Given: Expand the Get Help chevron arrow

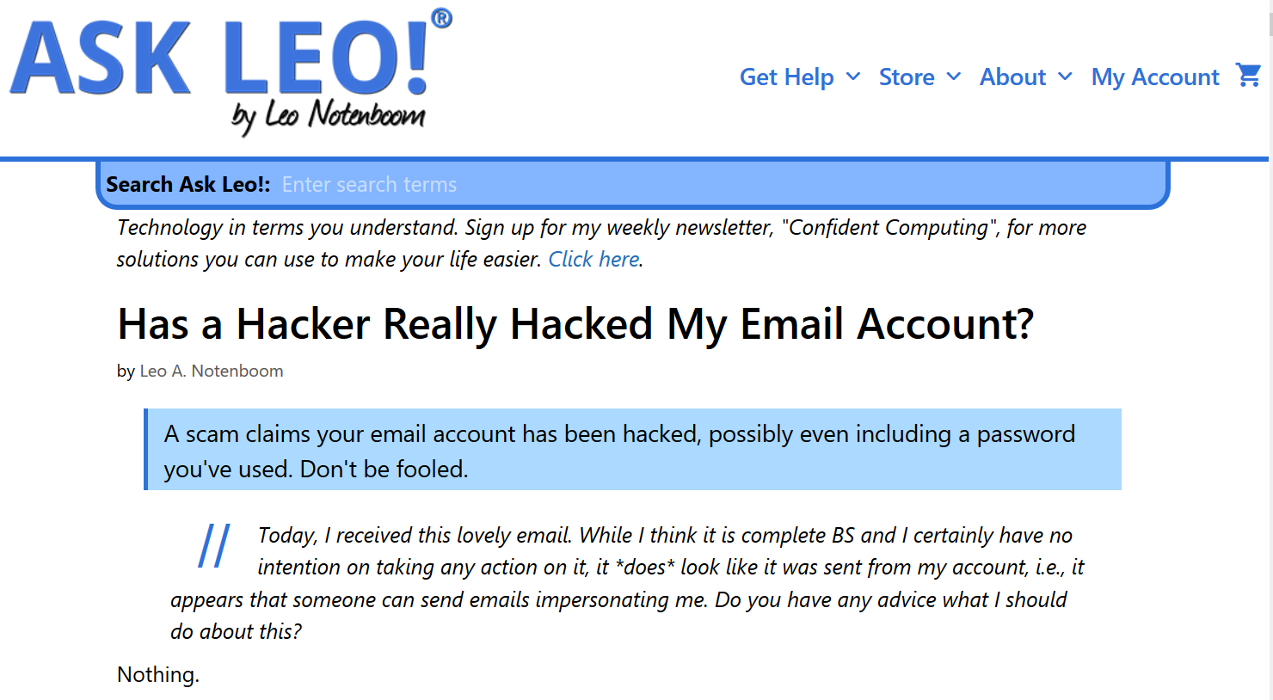Looking at the screenshot, I should tap(853, 77).
